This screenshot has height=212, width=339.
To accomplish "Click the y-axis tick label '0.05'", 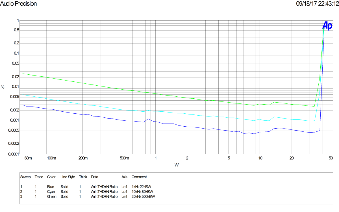I will click(15, 64).
